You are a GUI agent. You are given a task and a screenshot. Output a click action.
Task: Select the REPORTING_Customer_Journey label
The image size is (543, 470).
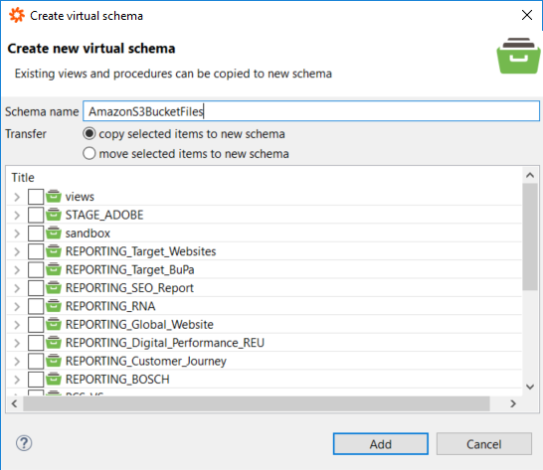[x=146, y=361]
